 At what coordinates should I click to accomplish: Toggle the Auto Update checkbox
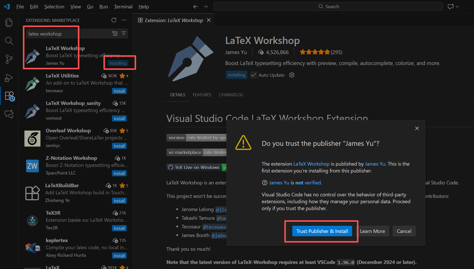point(254,75)
